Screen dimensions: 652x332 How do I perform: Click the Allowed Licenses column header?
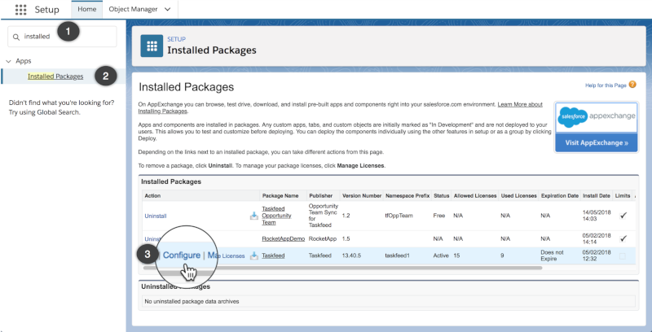pos(475,195)
